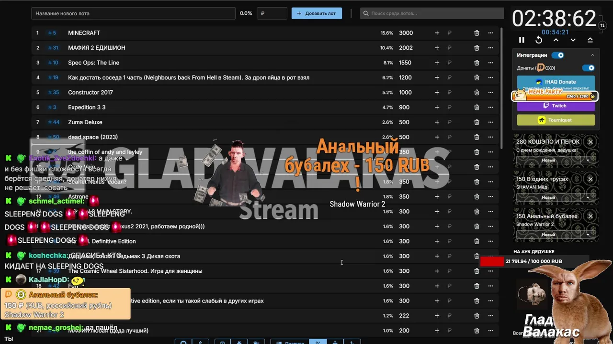
Task: Click the 3000 amount in MINECRAFT row
Action: point(406,33)
